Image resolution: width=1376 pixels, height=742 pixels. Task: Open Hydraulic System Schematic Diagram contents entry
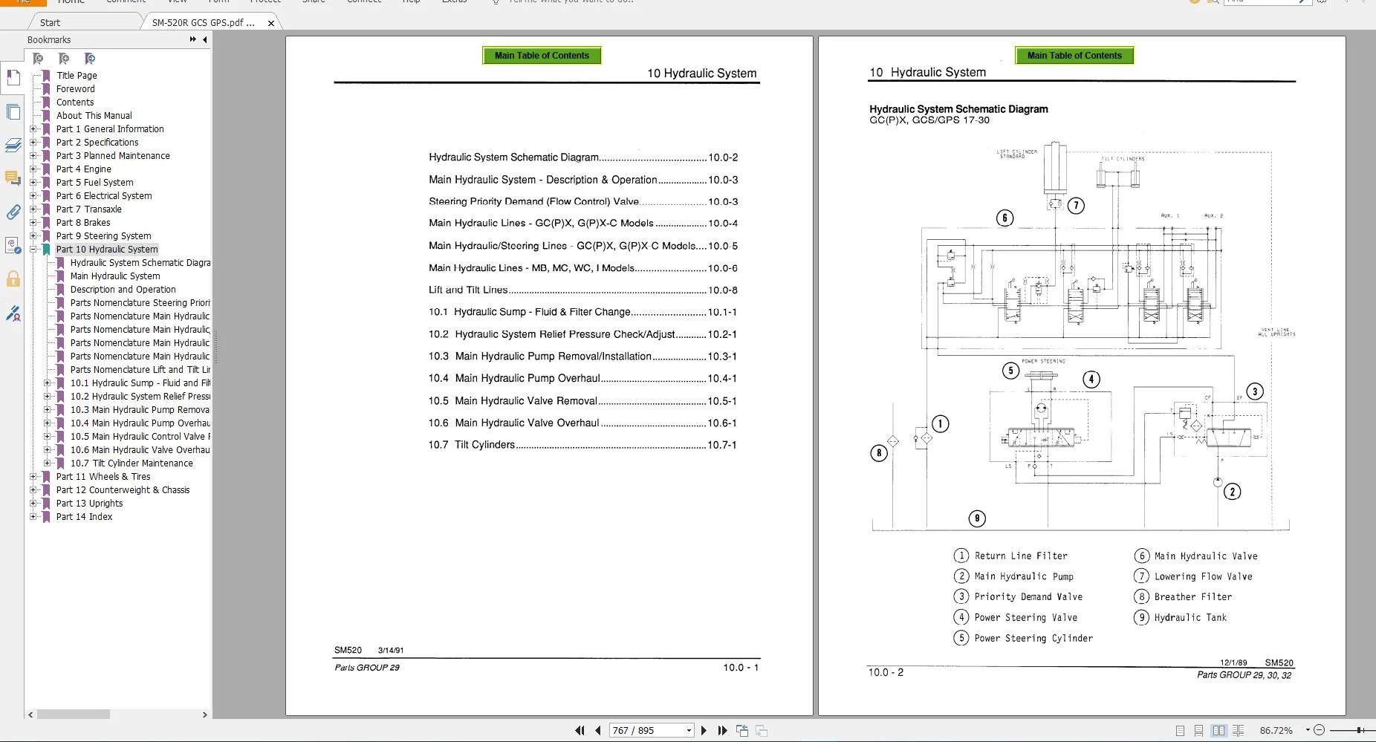(x=583, y=157)
